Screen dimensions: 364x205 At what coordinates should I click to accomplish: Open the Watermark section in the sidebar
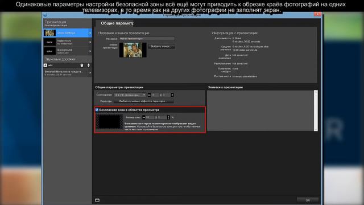coord(68,42)
